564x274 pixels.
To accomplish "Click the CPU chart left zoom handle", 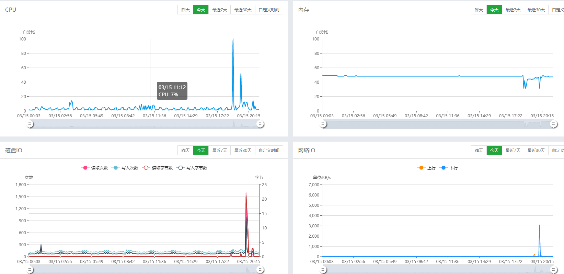I will (30, 124).
